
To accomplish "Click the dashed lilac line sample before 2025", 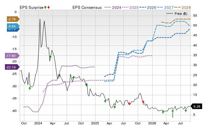I will (125, 8).
